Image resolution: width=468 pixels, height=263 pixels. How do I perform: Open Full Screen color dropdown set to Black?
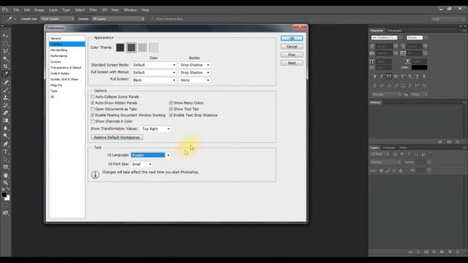coord(154,80)
